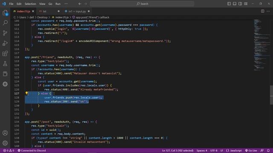Toggle bottom panel layout icon
Image resolution: width=273 pixels, height=153 pixels.
click(235, 4)
